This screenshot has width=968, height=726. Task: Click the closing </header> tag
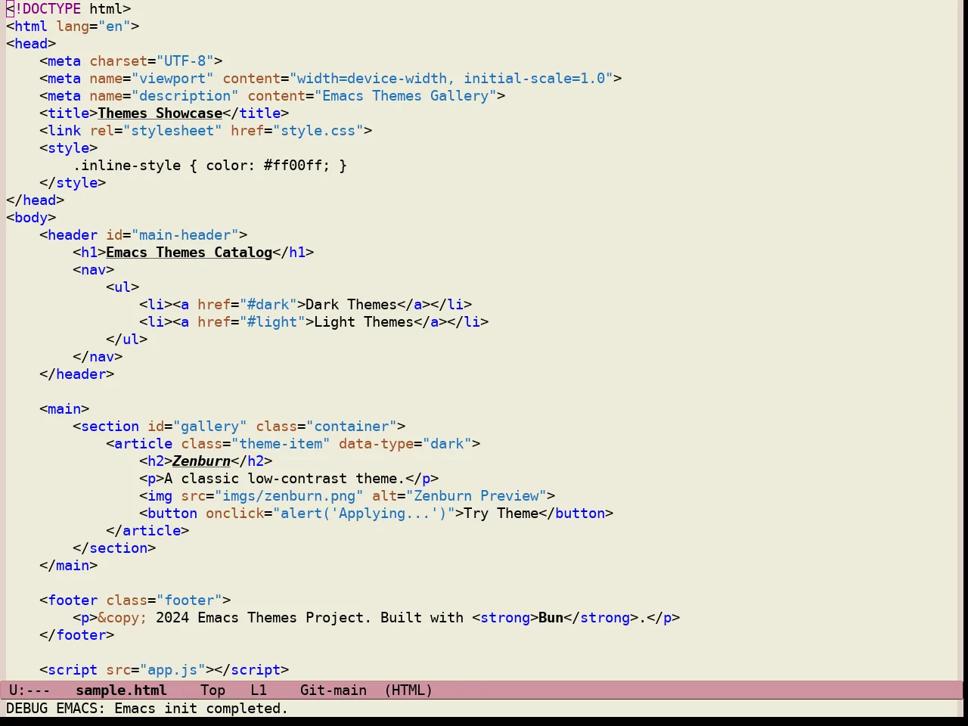pos(76,374)
